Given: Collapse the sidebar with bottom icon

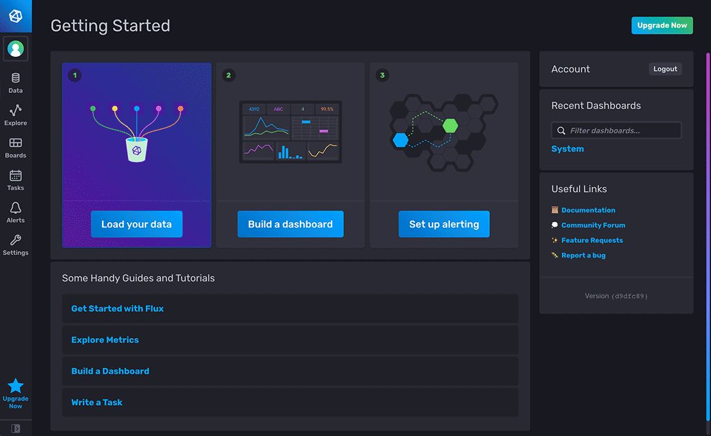Looking at the screenshot, I should [x=15, y=428].
